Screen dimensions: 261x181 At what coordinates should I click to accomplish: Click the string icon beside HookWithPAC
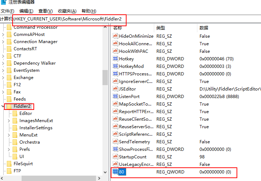pos(115,51)
